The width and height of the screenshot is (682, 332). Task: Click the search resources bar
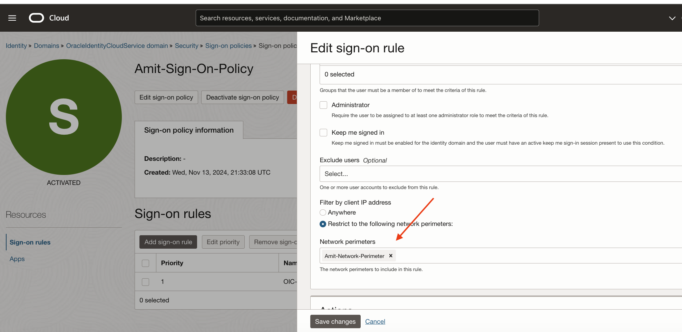pyautogui.click(x=367, y=18)
